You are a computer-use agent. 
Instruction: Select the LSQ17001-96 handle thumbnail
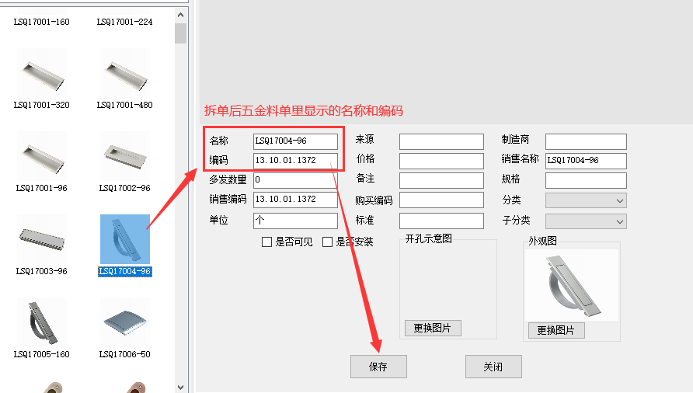(x=41, y=155)
